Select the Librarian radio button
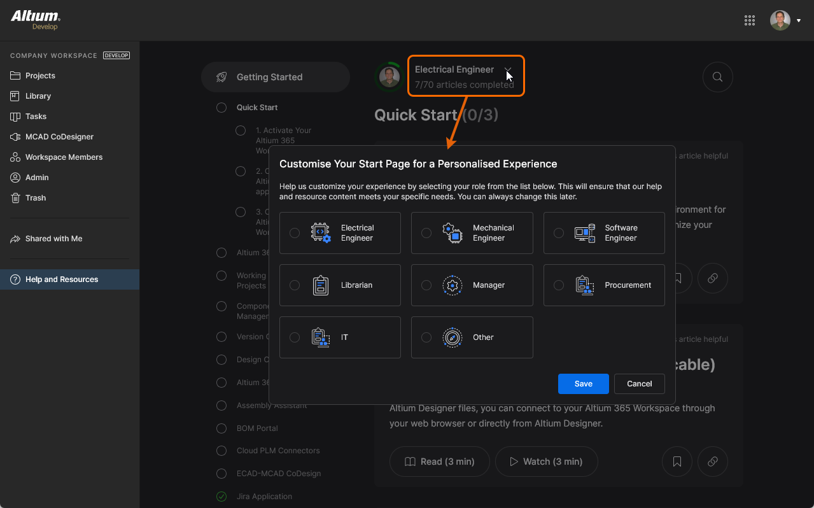Screen dimensions: 814x508 295,285
